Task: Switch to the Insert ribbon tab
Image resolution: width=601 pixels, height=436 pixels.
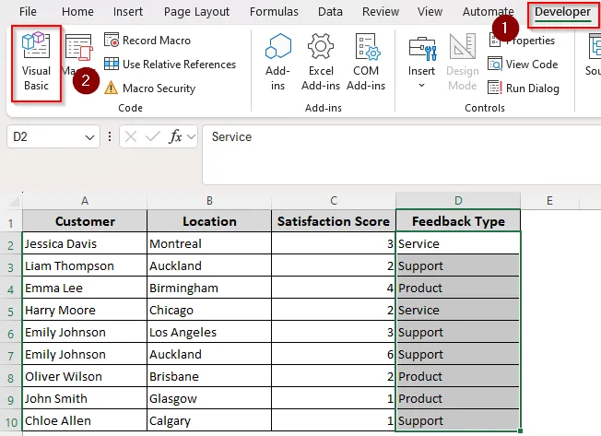Action: [128, 11]
